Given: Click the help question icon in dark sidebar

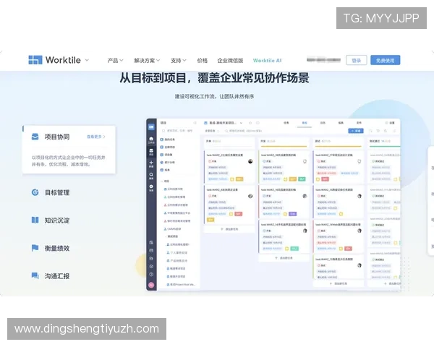Looking at the screenshot, I should tap(151, 275).
